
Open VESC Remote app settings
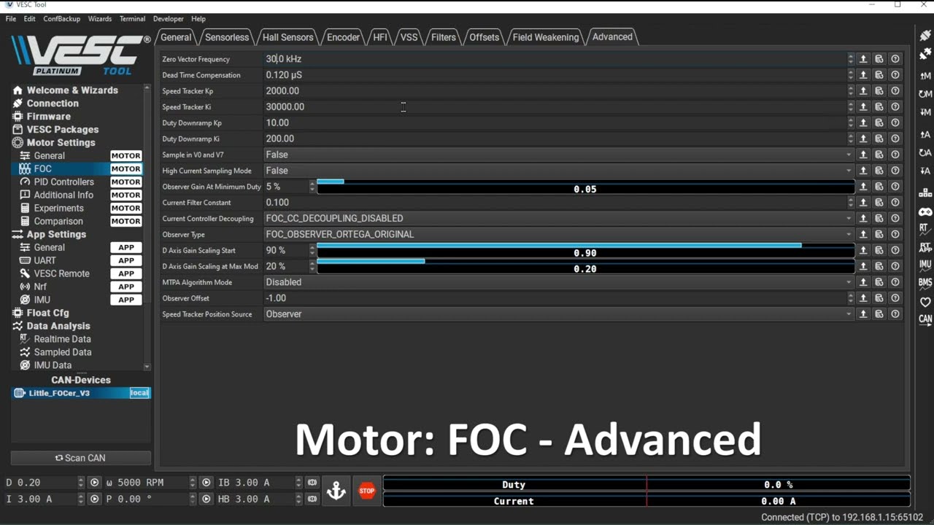click(61, 273)
